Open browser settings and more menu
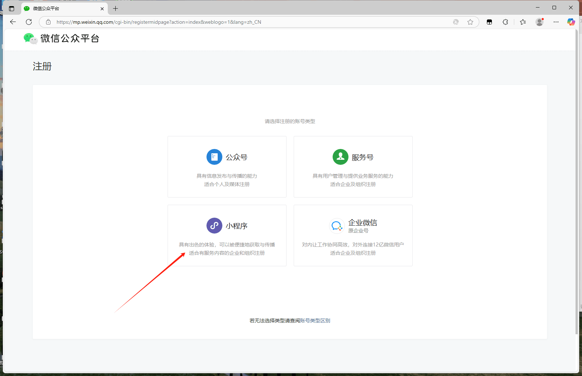Image resolution: width=582 pixels, height=376 pixels. (x=556, y=22)
